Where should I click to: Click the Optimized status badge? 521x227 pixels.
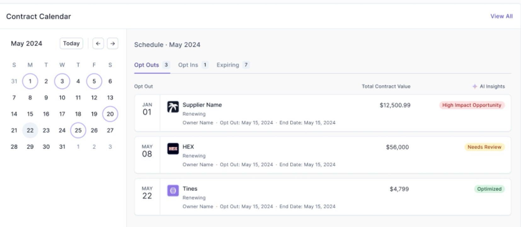click(x=489, y=189)
